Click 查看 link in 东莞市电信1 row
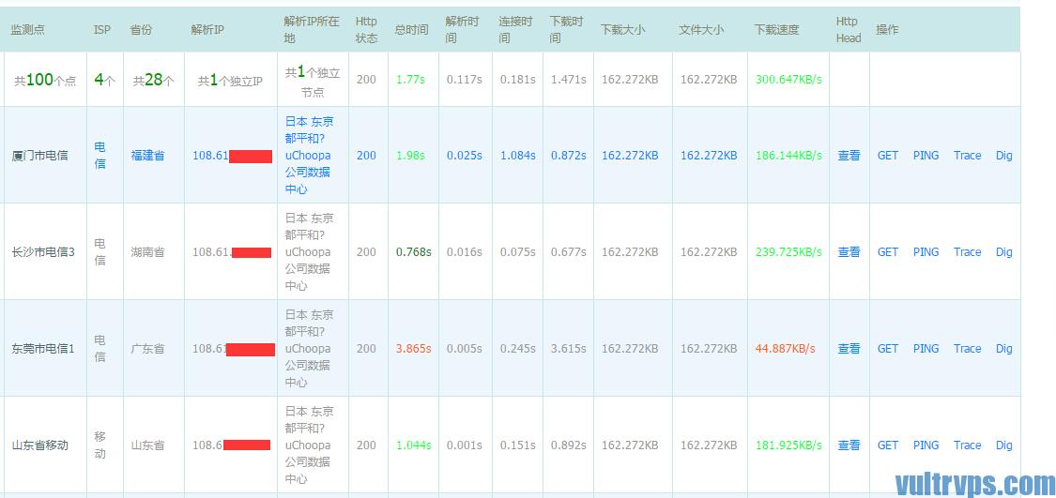Image resolution: width=1056 pixels, height=498 pixels. pyautogui.click(x=849, y=349)
